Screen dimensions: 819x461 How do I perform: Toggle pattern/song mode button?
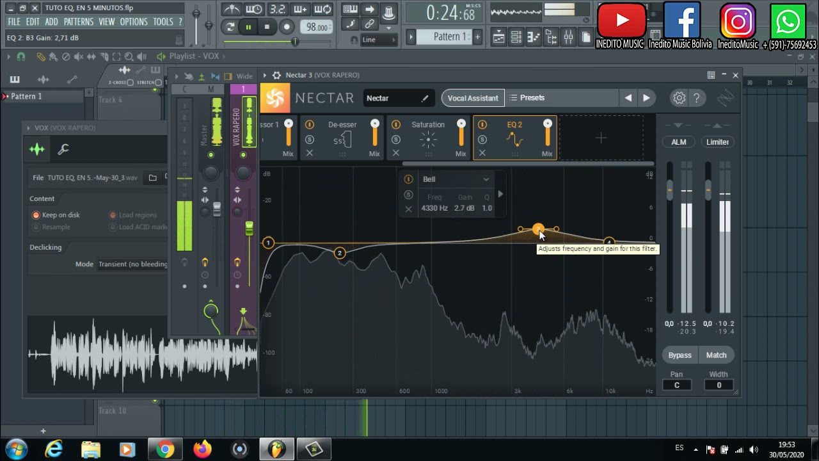pyautogui.click(x=230, y=27)
